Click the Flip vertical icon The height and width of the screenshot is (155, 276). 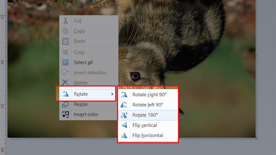[124, 125]
